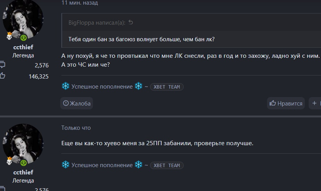The width and height of the screenshot is (321, 191).
Task: Click the messages count icon in first post
Action: [x=2, y=65]
